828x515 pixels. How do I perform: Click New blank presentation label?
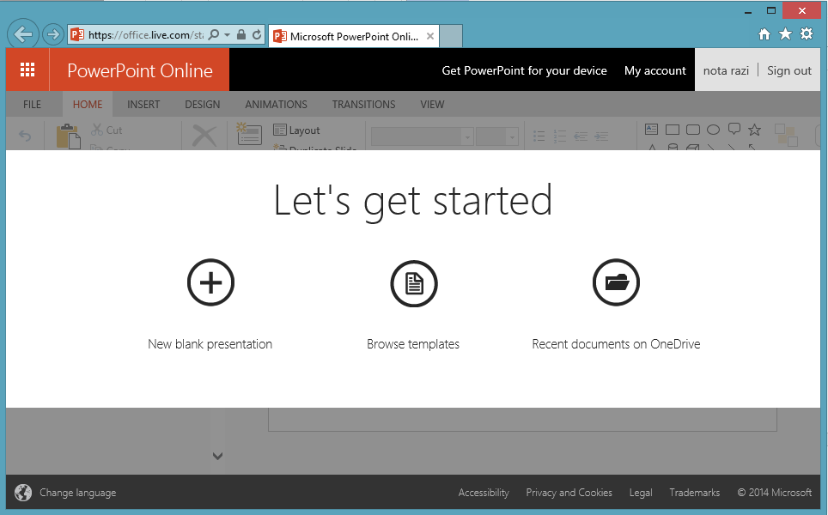pyautogui.click(x=210, y=344)
